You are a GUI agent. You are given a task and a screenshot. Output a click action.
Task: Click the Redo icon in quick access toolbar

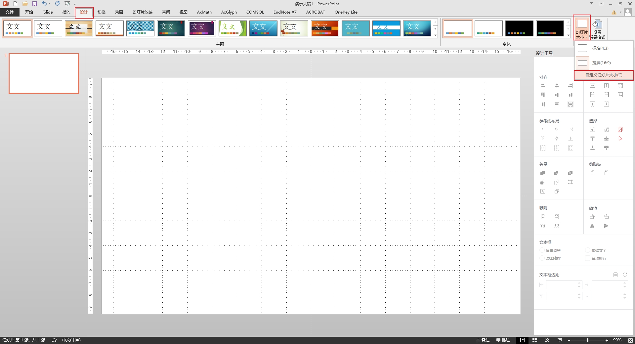pos(58,4)
